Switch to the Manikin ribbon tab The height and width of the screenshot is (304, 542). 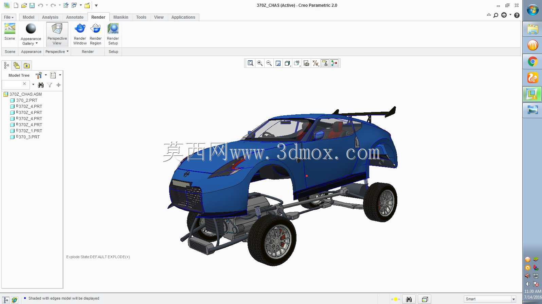point(121,17)
